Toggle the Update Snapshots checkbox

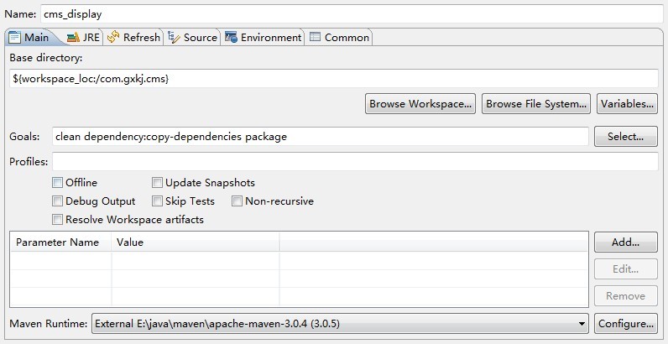coord(157,182)
